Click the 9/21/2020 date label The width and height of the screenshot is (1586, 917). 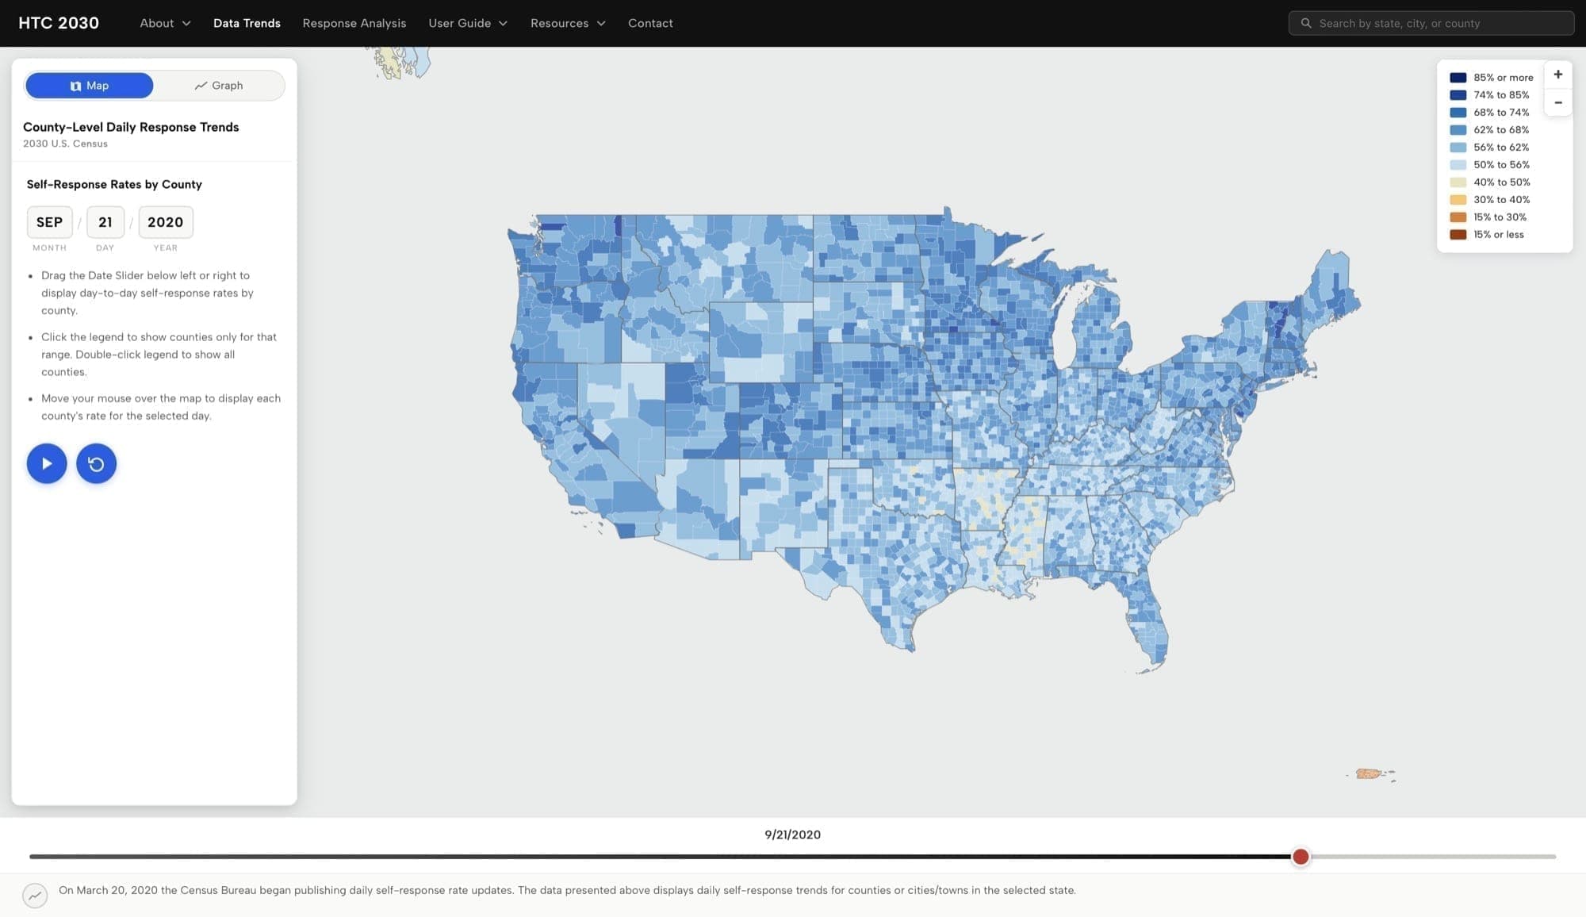[792, 835]
